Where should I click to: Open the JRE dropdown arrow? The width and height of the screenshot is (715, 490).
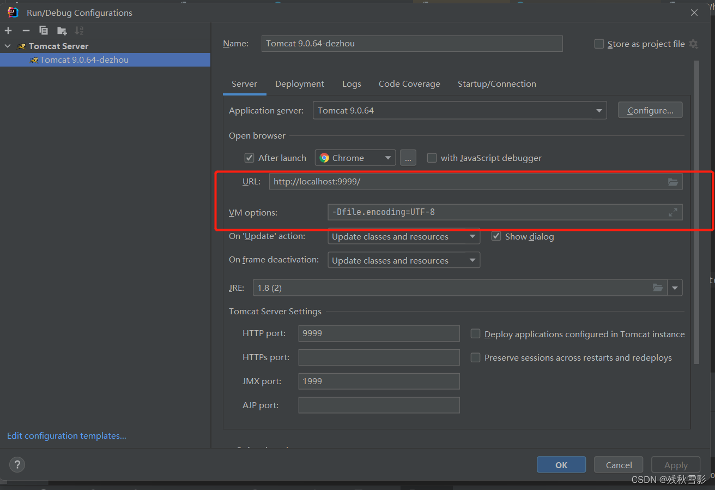click(675, 288)
